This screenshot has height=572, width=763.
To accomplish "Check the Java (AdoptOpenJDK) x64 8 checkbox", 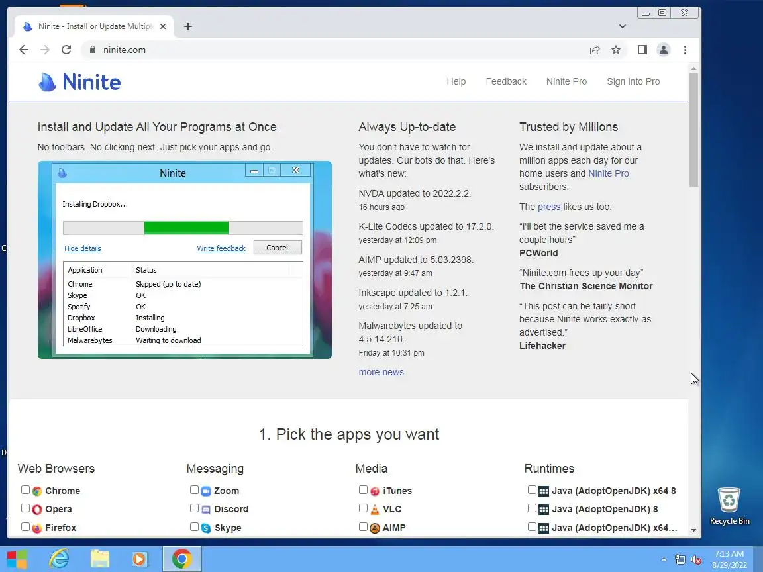I will 532,490.
